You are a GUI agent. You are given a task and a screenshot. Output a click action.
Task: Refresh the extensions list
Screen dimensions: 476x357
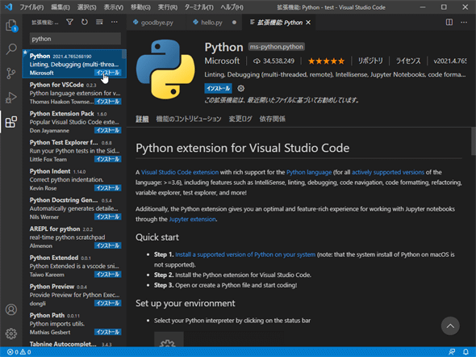tap(85, 22)
